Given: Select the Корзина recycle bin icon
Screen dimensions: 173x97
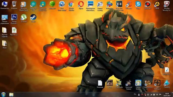Looking at the screenshot, I should click(14, 5).
